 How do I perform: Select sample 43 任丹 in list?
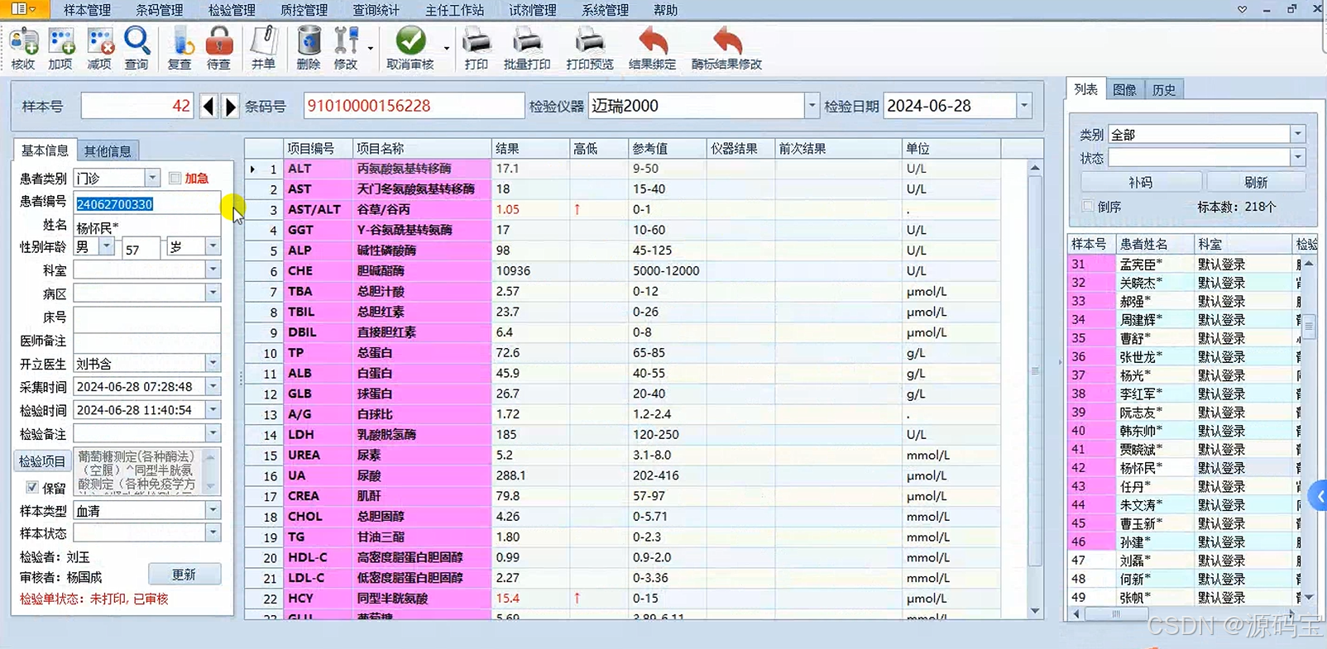click(x=1186, y=486)
